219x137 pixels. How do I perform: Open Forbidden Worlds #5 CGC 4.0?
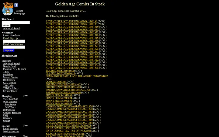(x=68, y=90)
